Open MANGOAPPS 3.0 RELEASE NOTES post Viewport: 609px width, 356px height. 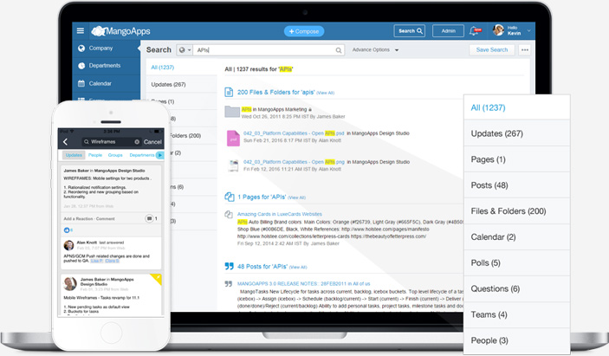[x=303, y=284]
